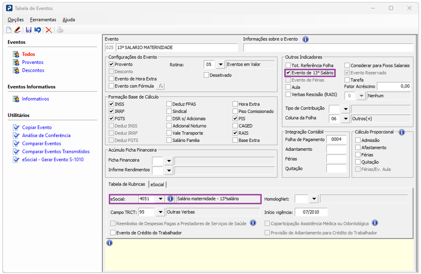Click the Cálculo Proporcional info icon
This screenshot has height=274, width=421.
coord(401,132)
